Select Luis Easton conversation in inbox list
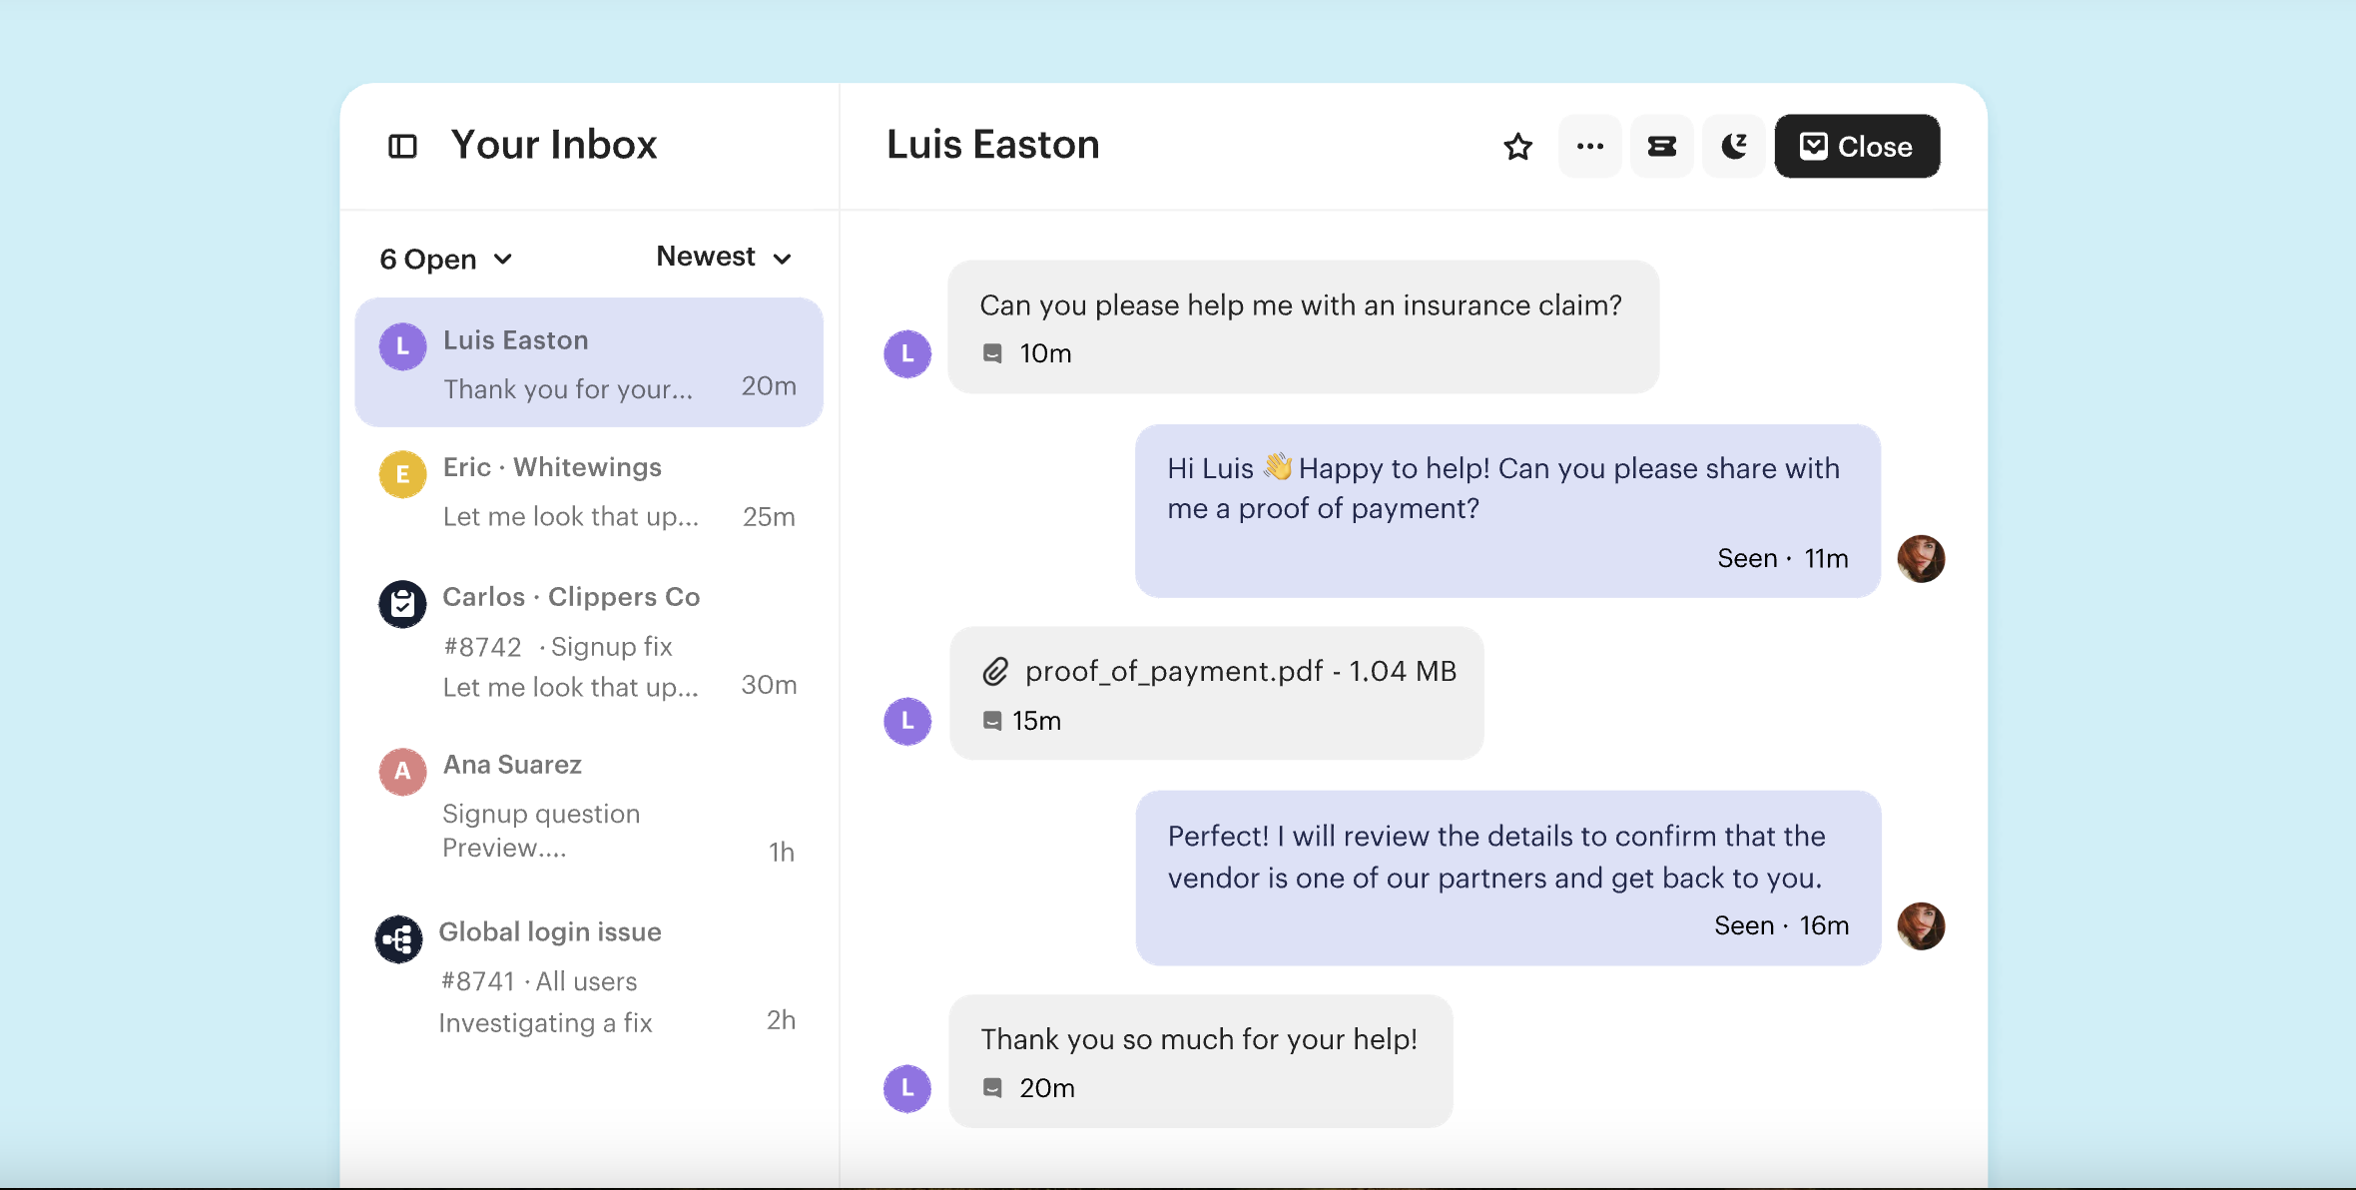The height and width of the screenshot is (1190, 2356). click(589, 362)
